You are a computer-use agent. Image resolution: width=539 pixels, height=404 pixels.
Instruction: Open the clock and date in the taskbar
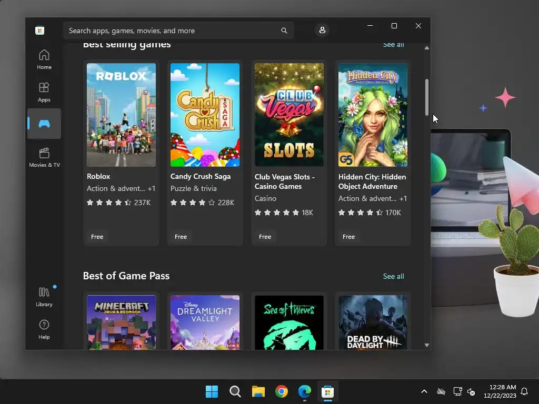500,391
